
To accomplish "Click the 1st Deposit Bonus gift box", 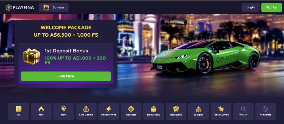I will (32, 56).
